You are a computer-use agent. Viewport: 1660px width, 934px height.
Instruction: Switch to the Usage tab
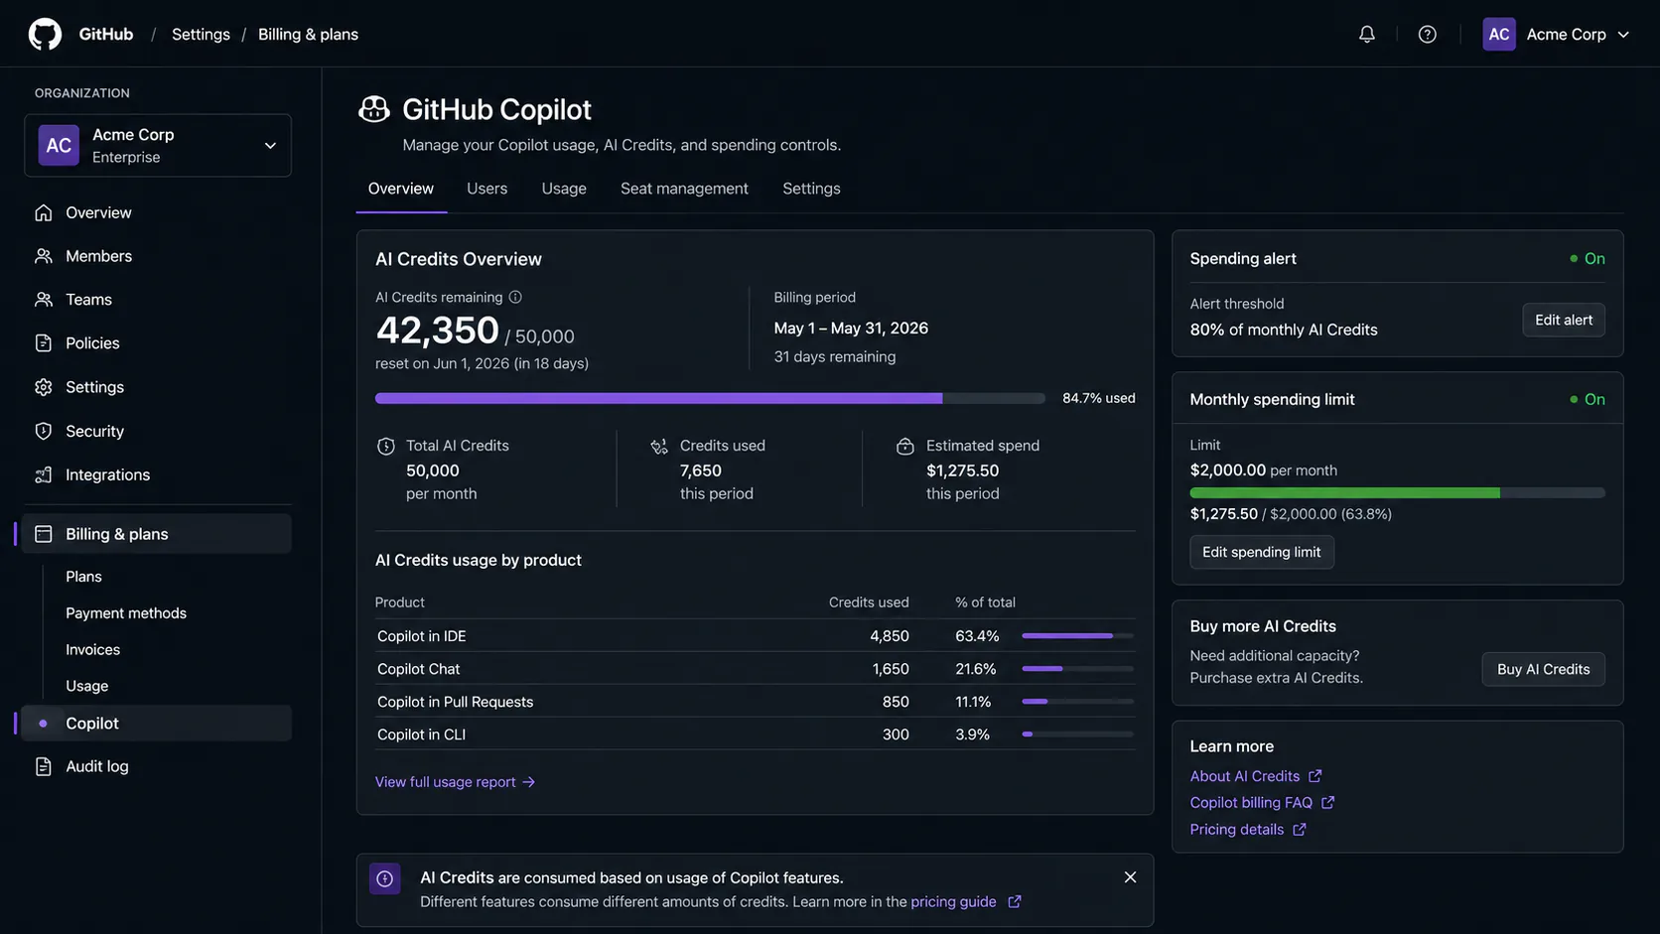coord(564,189)
